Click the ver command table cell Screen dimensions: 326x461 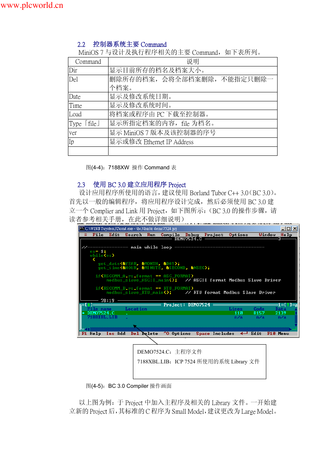tap(88, 133)
